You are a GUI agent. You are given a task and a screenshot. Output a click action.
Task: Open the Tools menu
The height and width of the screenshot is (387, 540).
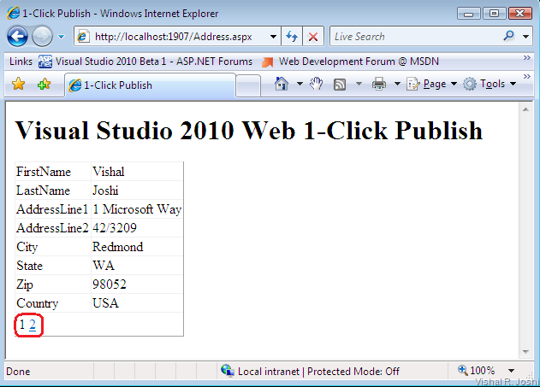coord(490,84)
